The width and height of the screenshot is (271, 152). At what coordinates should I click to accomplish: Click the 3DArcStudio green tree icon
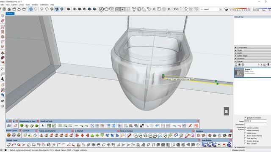(x=22, y=126)
